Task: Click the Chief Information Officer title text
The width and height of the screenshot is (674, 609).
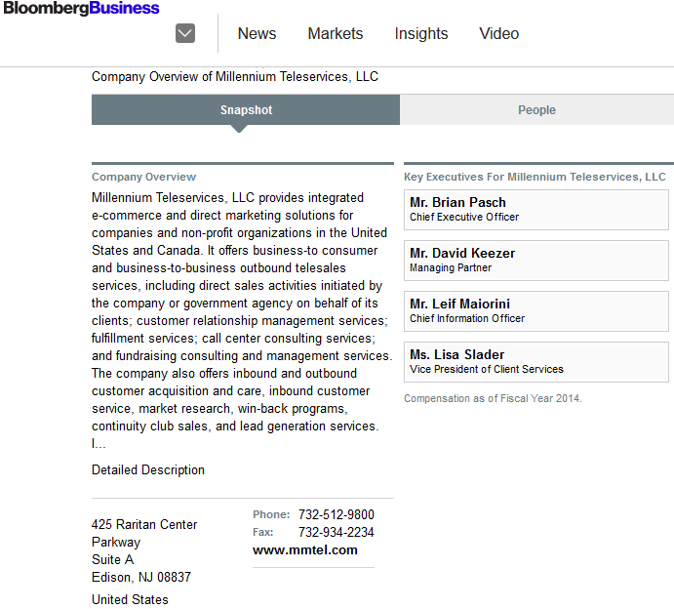Action: click(467, 318)
